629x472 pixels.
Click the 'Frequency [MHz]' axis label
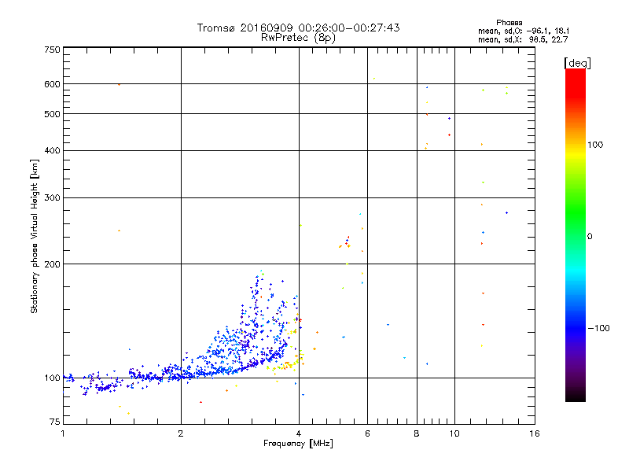point(298,444)
